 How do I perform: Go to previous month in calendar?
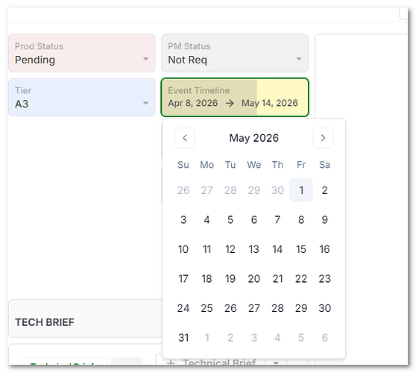click(185, 138)
